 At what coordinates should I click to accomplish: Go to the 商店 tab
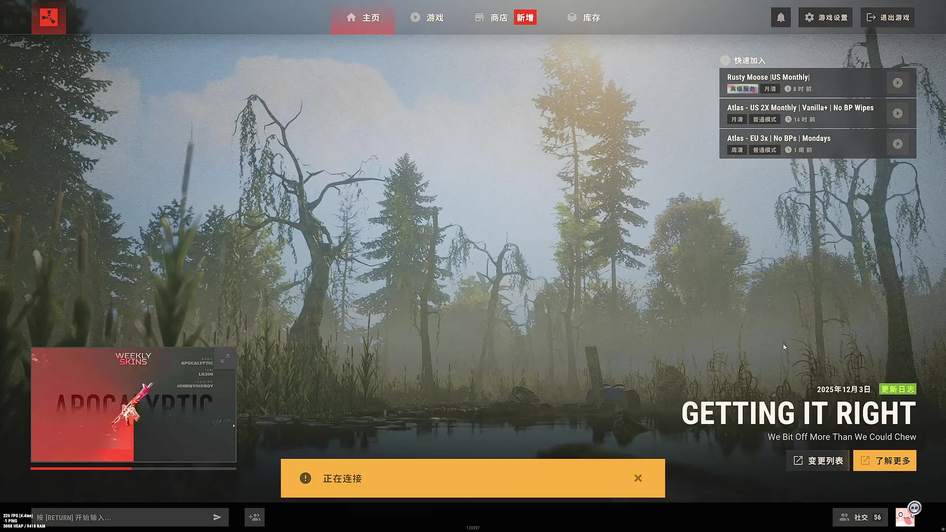point(491,17)
